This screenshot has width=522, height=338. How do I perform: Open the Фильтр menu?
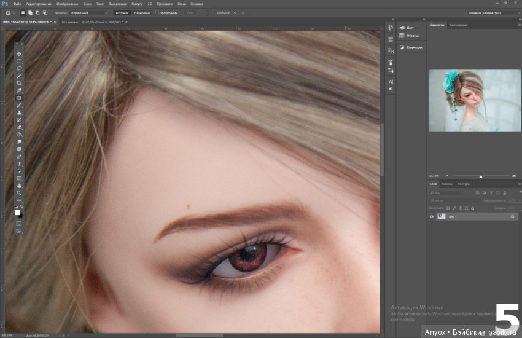137,4
